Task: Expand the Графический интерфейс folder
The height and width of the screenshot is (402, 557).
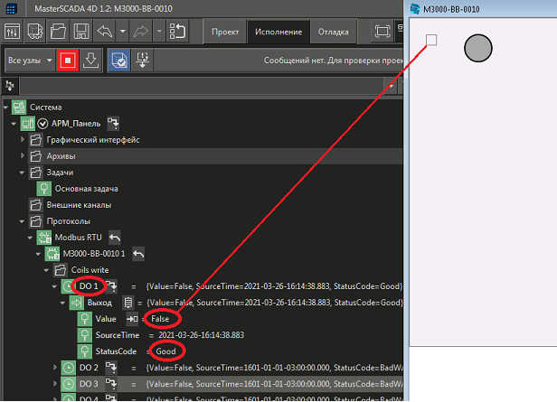Action: [24, 140]
